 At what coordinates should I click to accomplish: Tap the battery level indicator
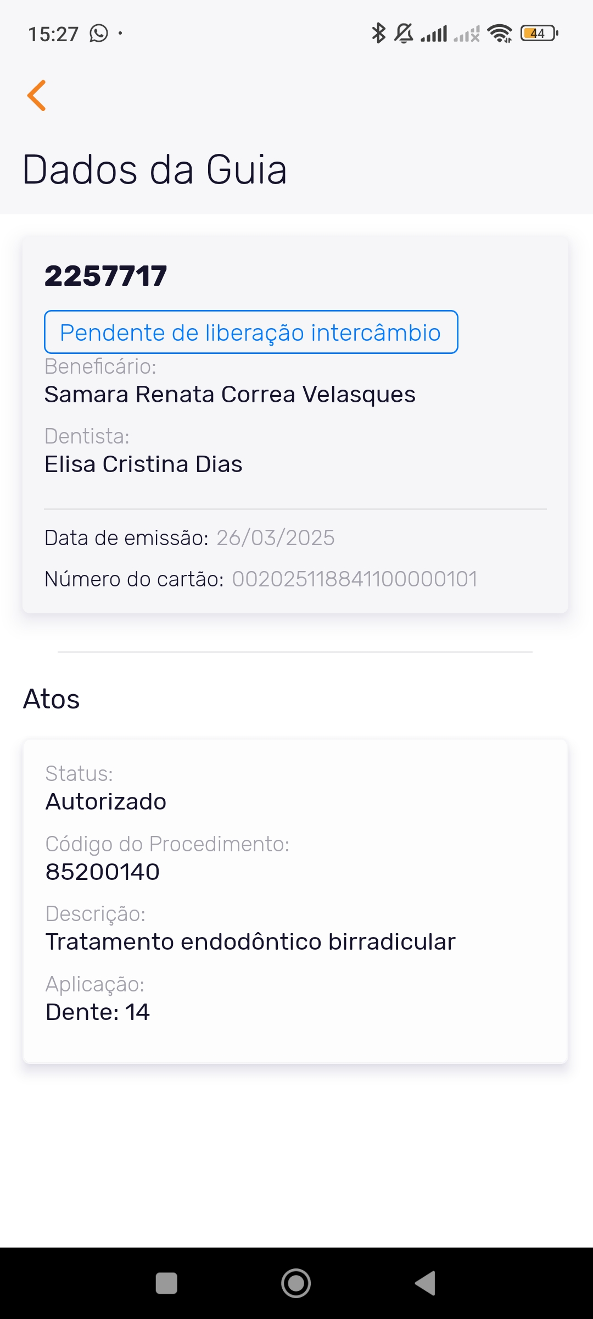coord(539,34)
